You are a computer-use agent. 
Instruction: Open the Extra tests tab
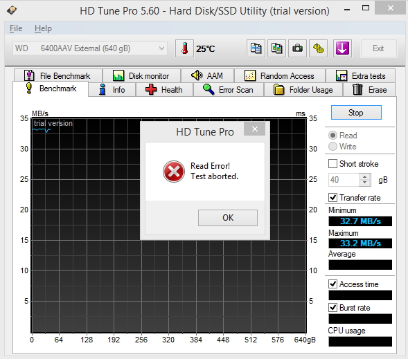point(360,76)
